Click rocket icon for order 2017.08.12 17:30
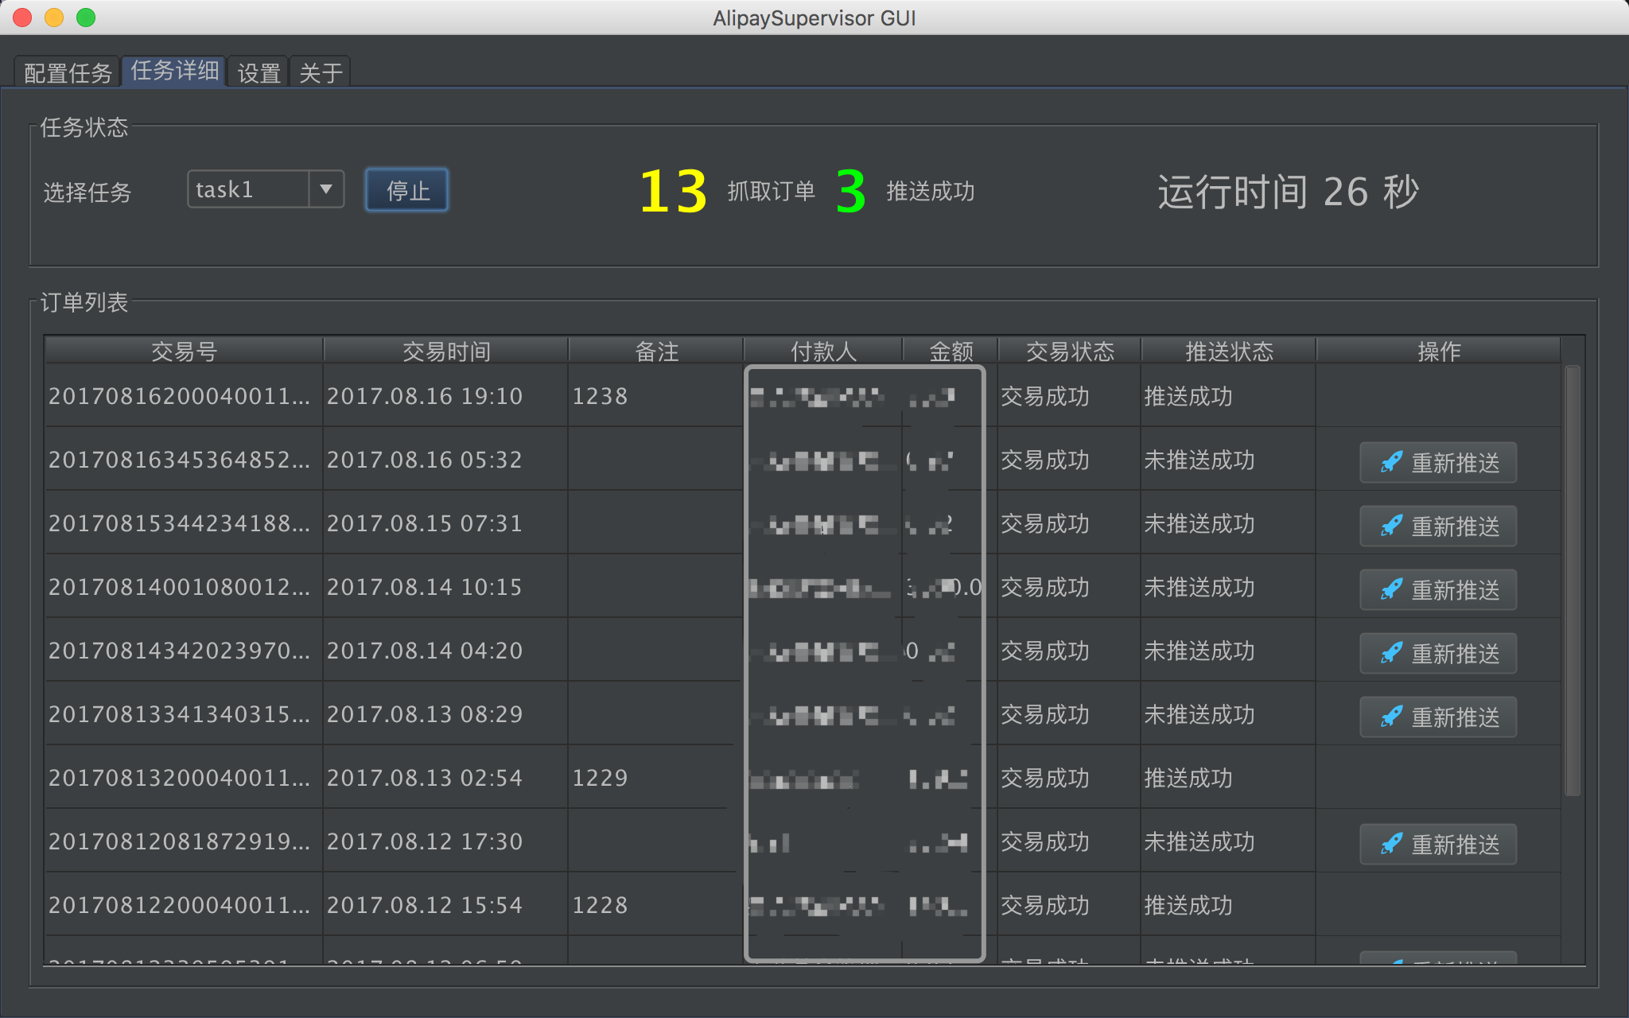 (x=1391, y=844)
